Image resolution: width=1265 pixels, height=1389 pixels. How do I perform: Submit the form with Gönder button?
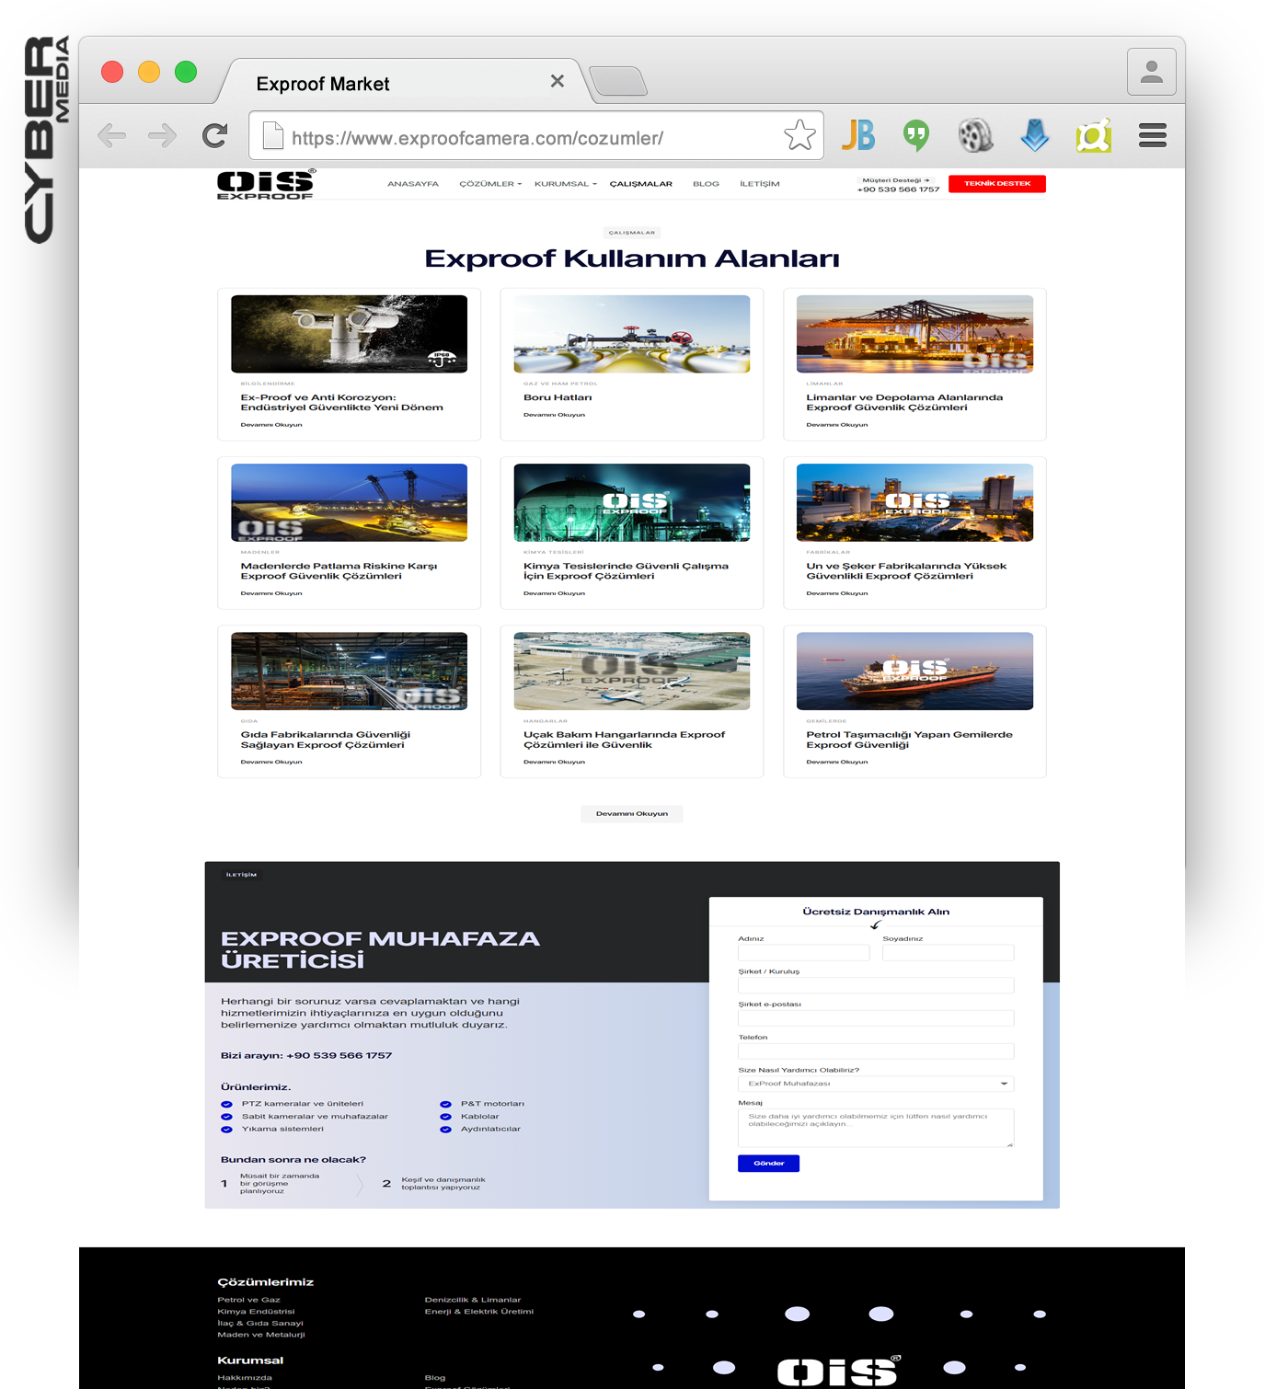tap(768, 1164)
